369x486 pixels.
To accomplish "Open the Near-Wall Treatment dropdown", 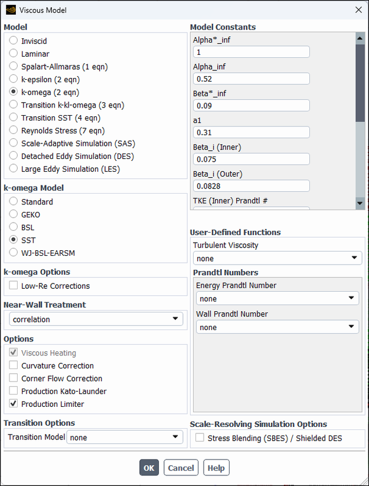I will pos(96,319).
